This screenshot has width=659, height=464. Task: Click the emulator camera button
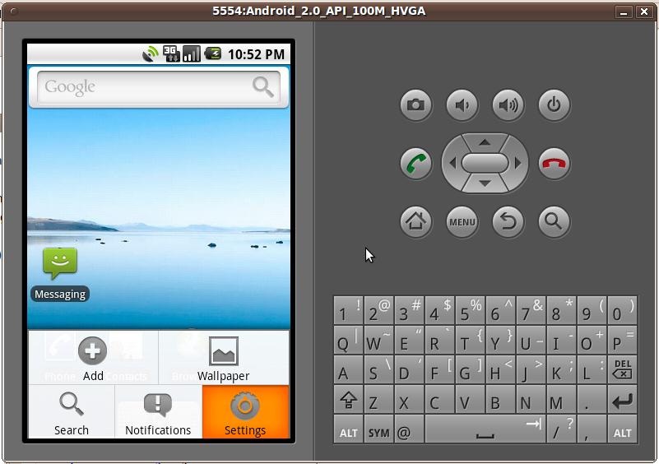(415, 105)
